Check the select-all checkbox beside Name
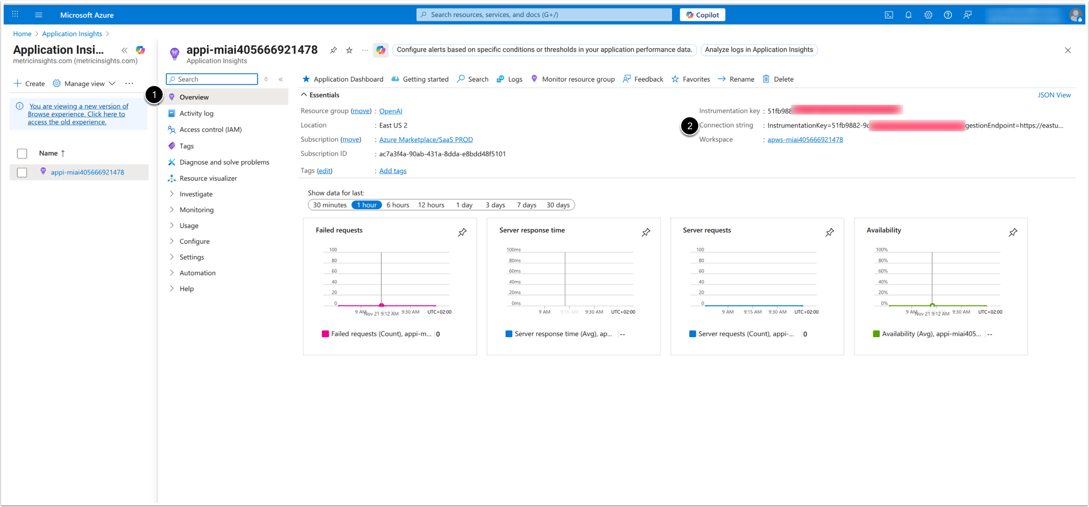 22,154
